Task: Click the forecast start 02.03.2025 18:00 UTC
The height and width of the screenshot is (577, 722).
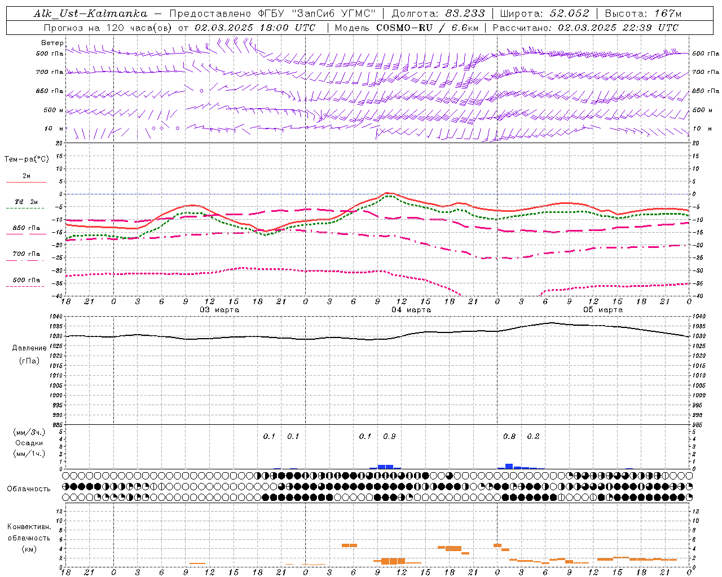Action: point(255,28)
